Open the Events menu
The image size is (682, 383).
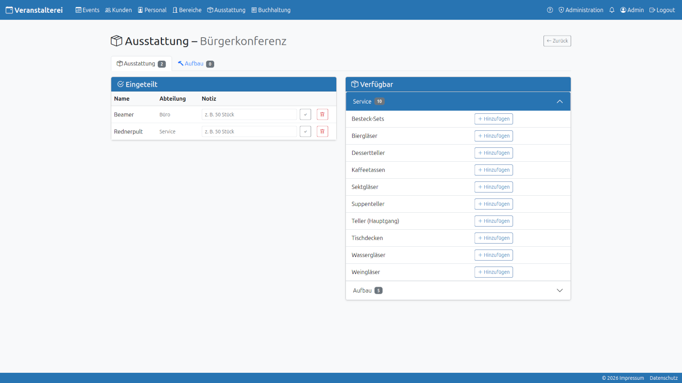coord(87,10)
